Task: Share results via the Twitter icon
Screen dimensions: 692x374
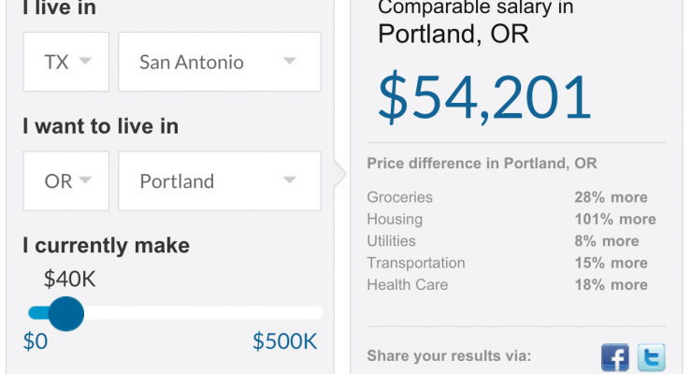Action: pos(652,358)
